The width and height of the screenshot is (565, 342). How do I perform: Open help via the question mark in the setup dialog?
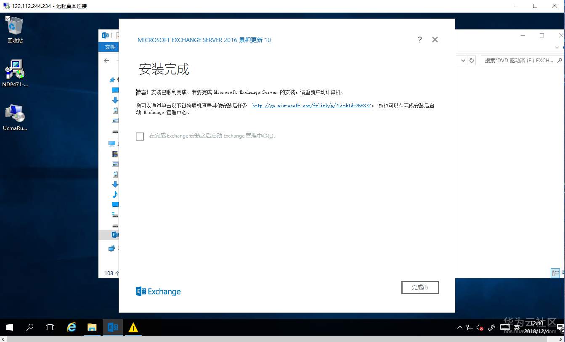coord(419,40)
